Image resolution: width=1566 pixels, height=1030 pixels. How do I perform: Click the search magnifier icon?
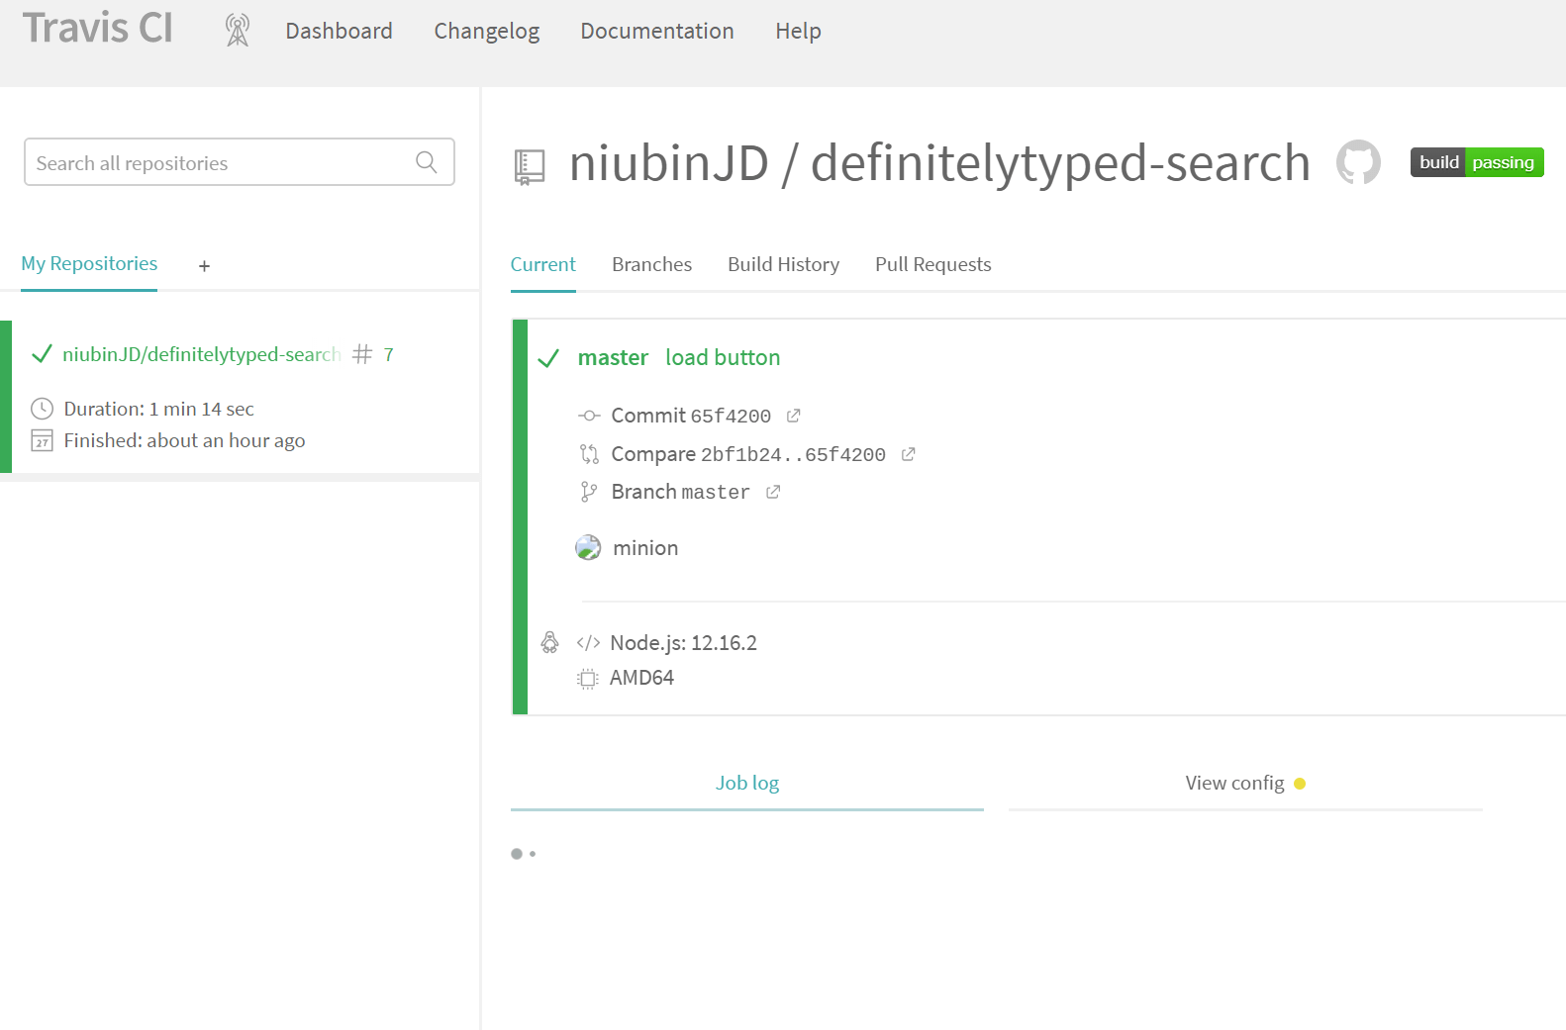tap(427, 162)
